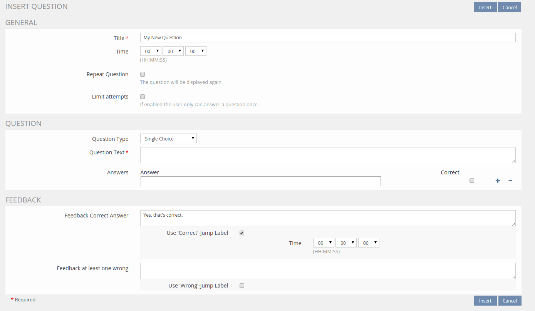535x311 pixels.
Task: Open hours dropdown in General Time
Action: click(151, 51)
